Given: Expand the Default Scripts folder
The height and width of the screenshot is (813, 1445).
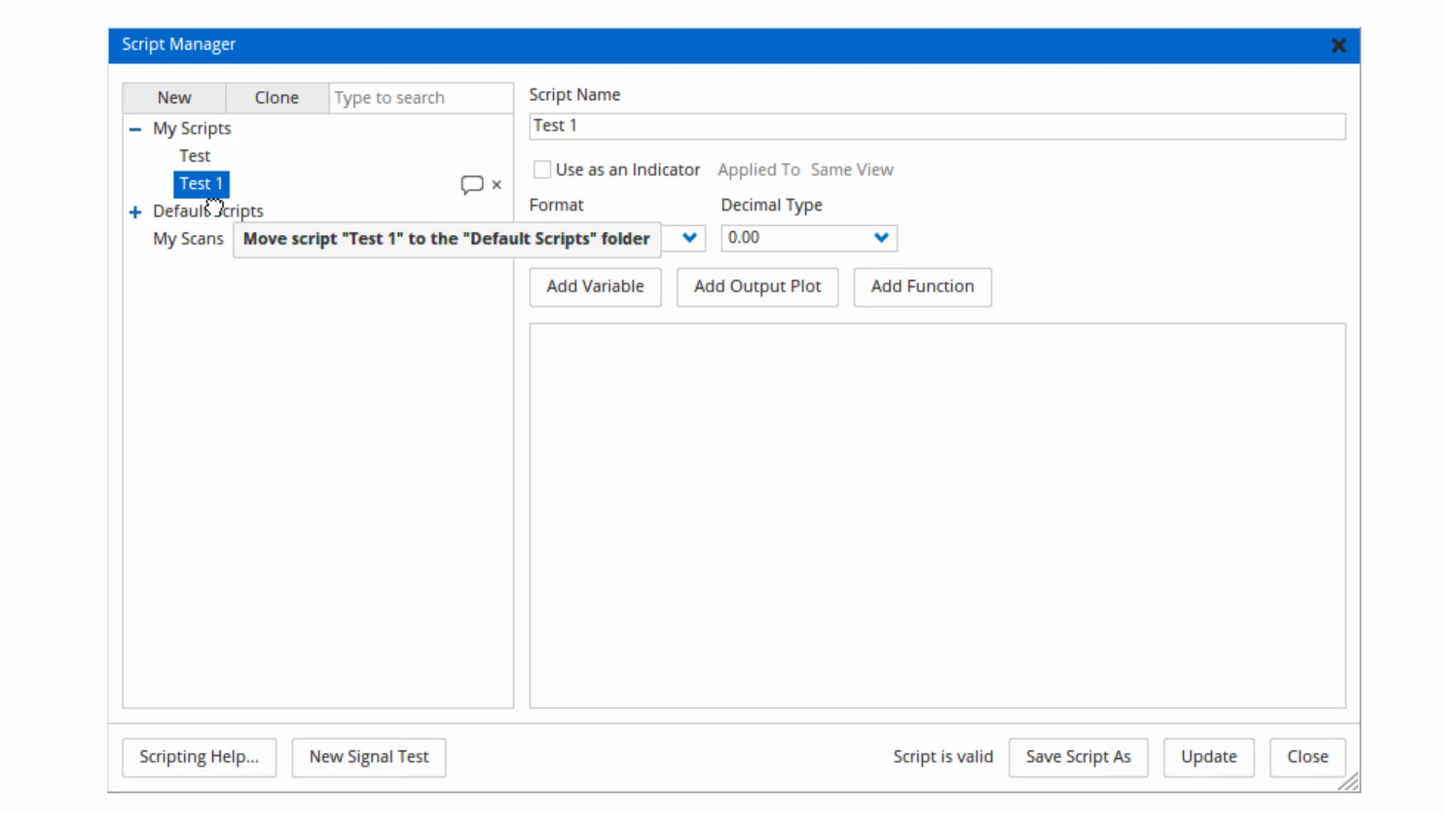Looking at the screenshot, I should [135, 212].
